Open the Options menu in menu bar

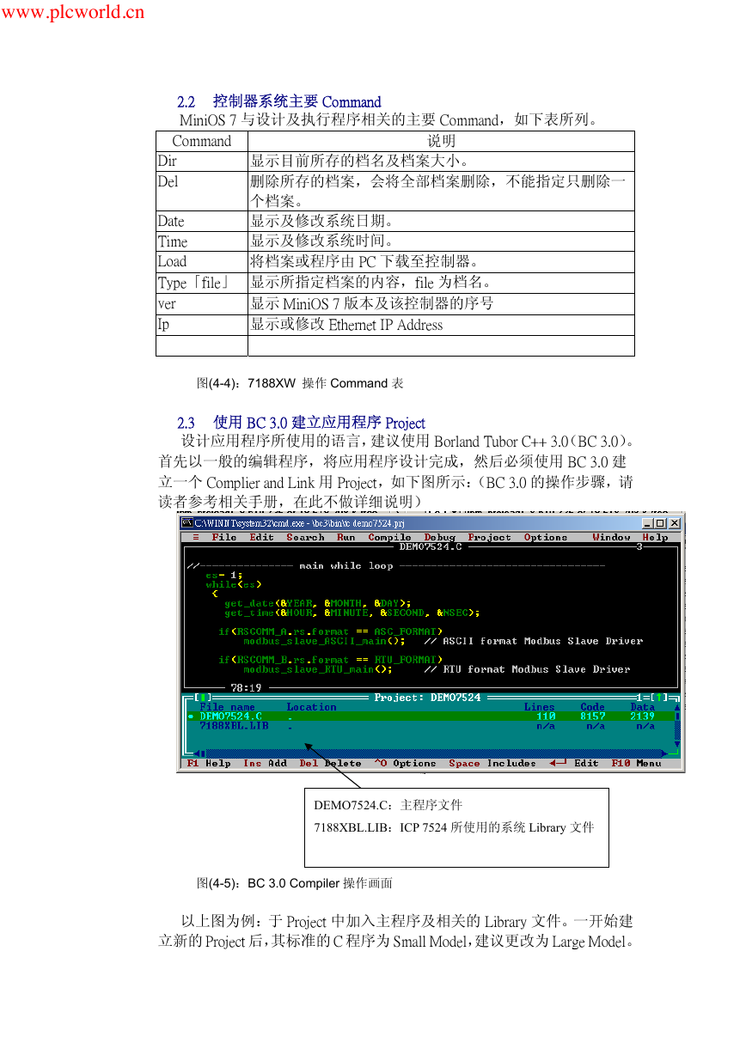point(546,537)
